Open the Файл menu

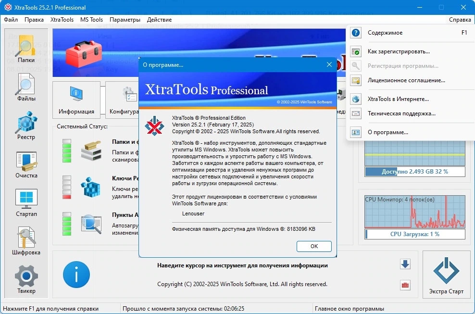pos(11,20)
